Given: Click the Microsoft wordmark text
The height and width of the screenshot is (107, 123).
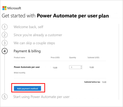Looking at the screenshot, I should point(14,8).
